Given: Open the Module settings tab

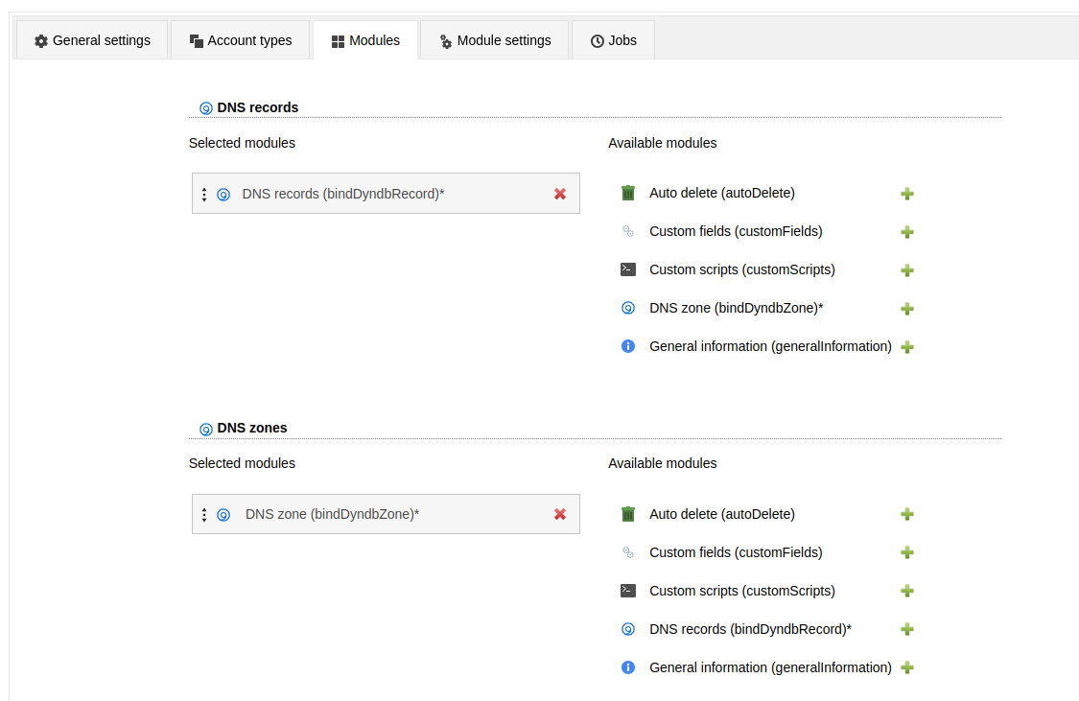Looking at the screenshot, I should 494,40.
